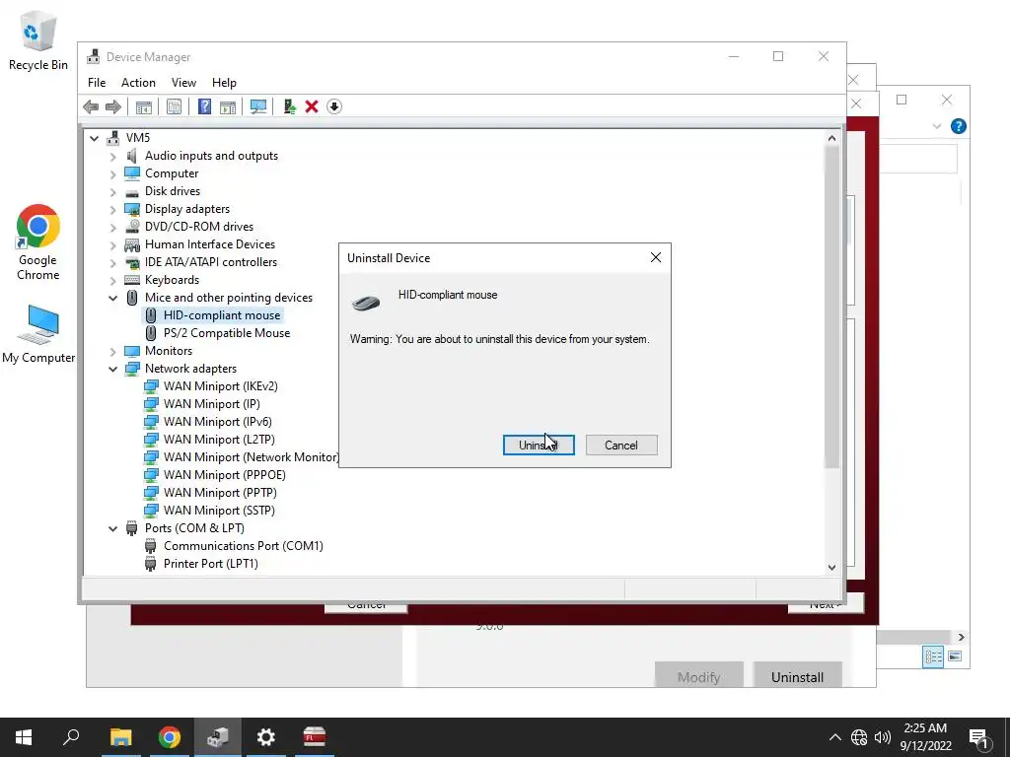The image size is (1010, 757).
Task: Expand the Monitors node
Action: (112, 352)
